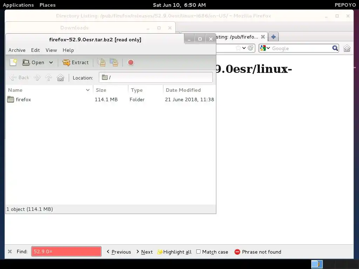Open the Edit menu in archive manager
The width and height of the screenshot is (359, 269).
(x=35, y=50)
